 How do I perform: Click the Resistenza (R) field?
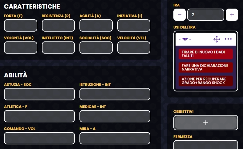(58, 25)
